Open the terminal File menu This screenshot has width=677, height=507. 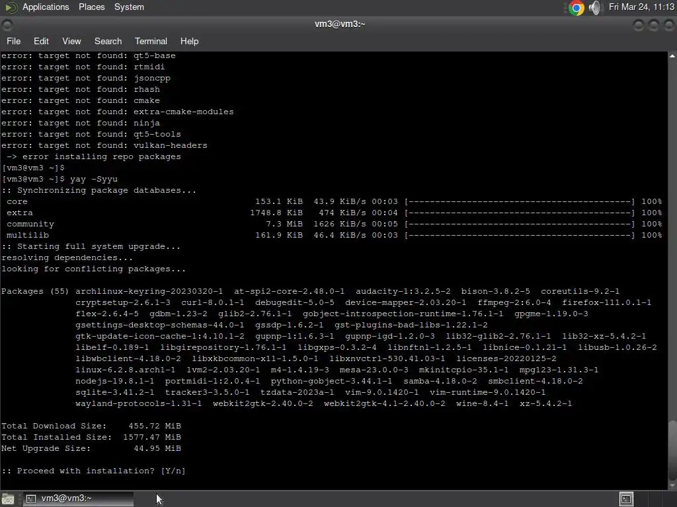(x=13, y=41)
